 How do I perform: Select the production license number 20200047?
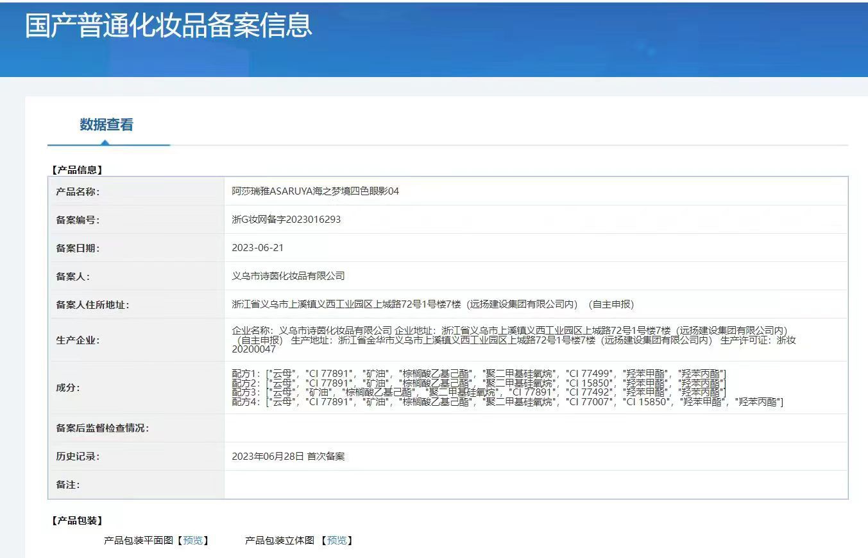point(253,349)
